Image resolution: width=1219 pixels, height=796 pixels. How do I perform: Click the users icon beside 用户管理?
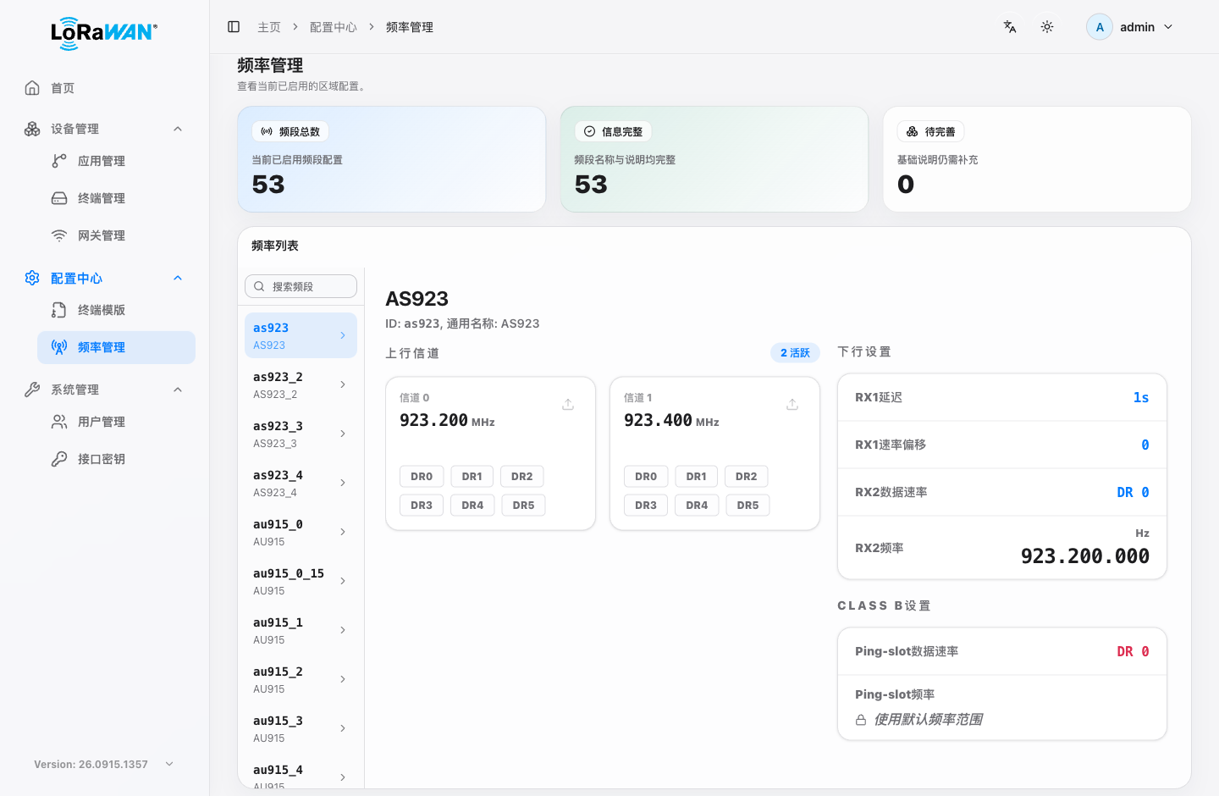tap(59, 422)
